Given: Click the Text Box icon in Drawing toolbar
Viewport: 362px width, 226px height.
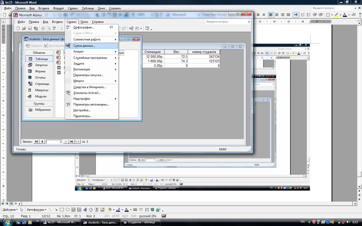Looking at the screenshot, I should click(x=73, y=209).
